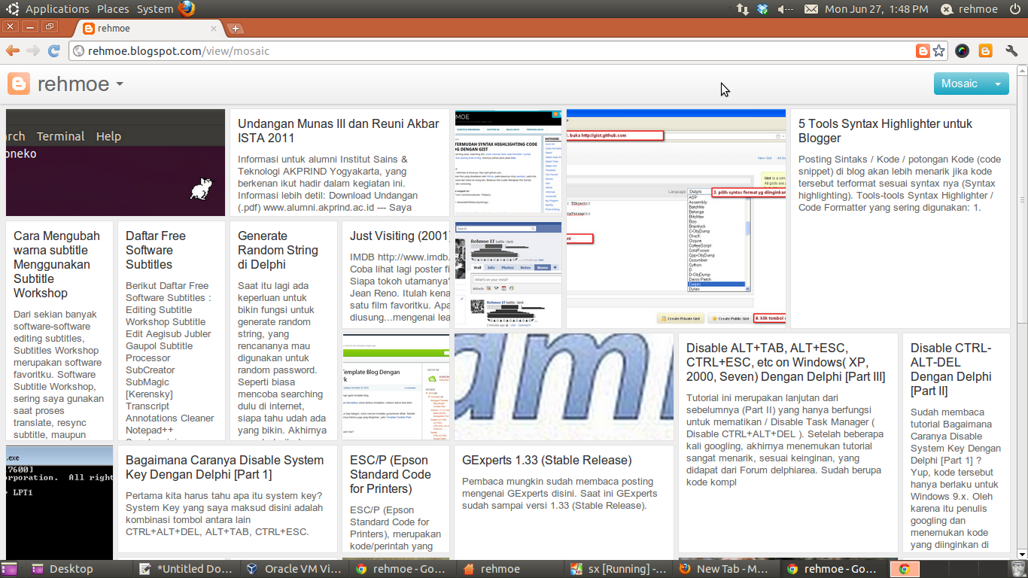This screenshot has width=1028, height=578.
Task: Open a new browser tab
Action: (x=236, y=29)
